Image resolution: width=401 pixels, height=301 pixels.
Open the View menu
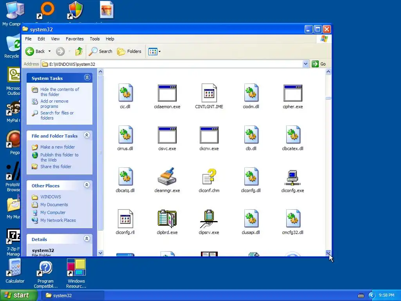[55, 39]
